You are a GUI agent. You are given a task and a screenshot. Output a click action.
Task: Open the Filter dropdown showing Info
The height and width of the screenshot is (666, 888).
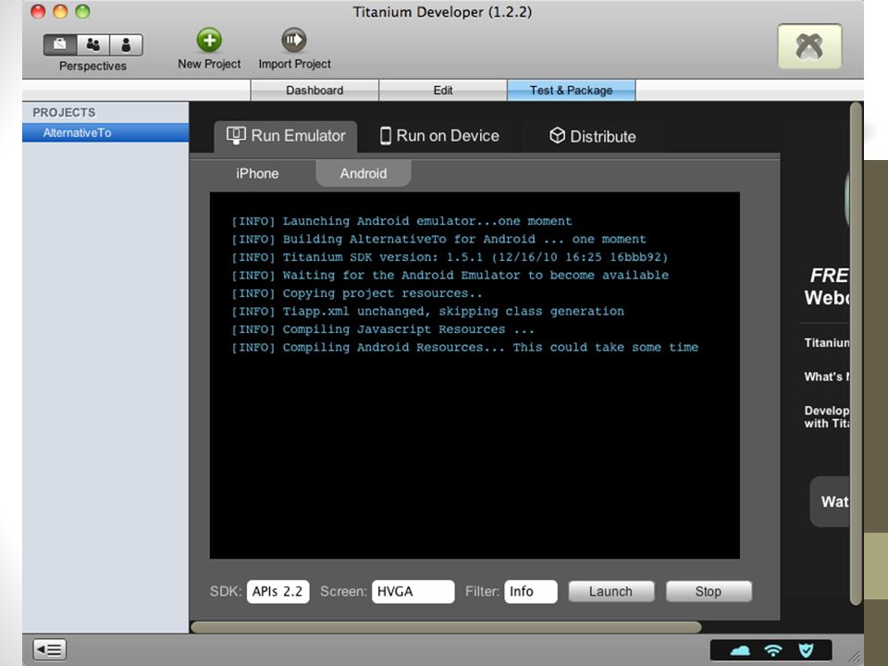point(531,591)
